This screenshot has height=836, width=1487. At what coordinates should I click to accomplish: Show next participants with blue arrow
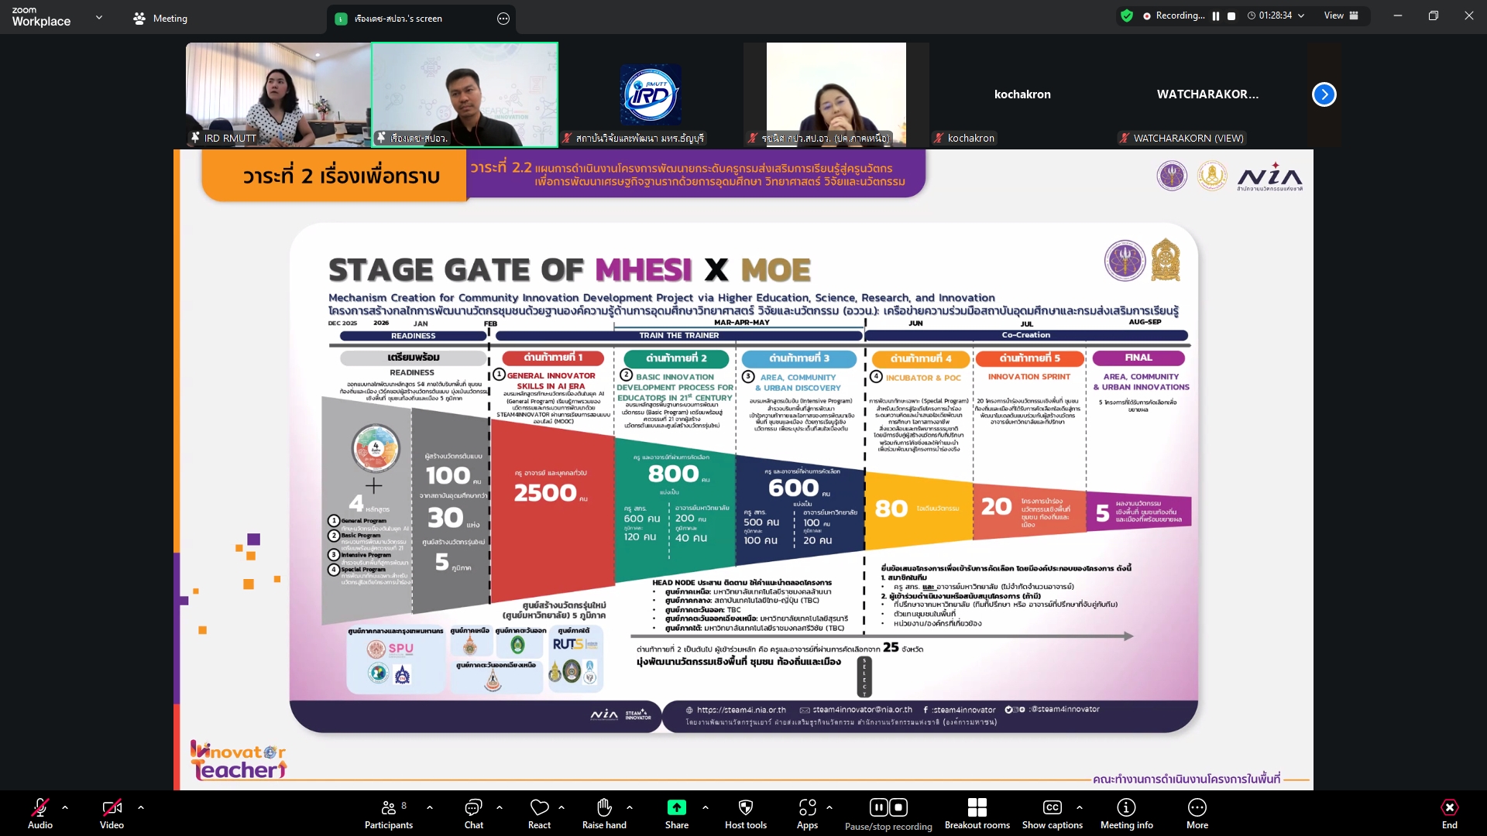pos(1324,94)
